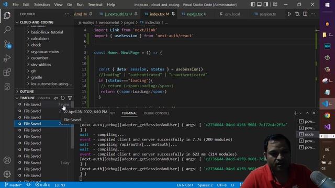Unpin the [...nextauth].ts editor tab

(136, 14)
